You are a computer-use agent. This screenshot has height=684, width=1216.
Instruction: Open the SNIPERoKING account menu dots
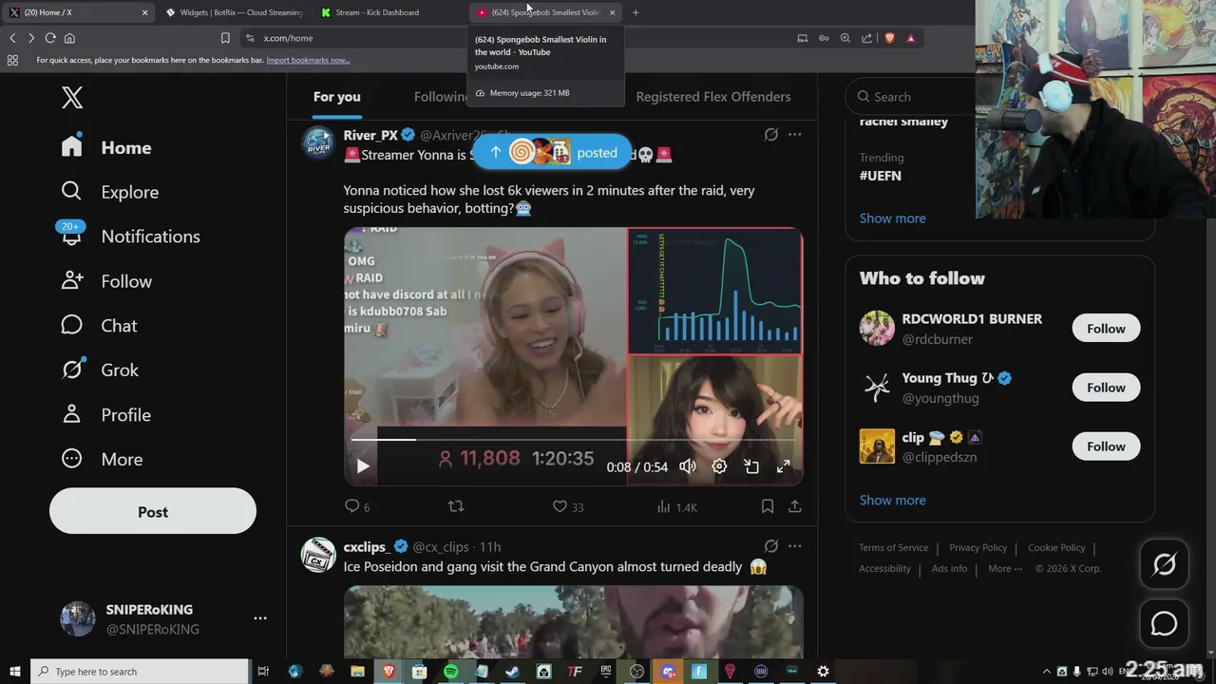260,618
